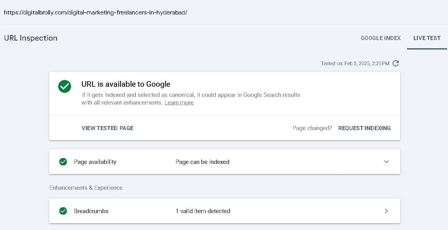Screen dimensions: 448x230
Task: Expand the 'Page can be indexed' section
Action: click(x=202, y=162)
